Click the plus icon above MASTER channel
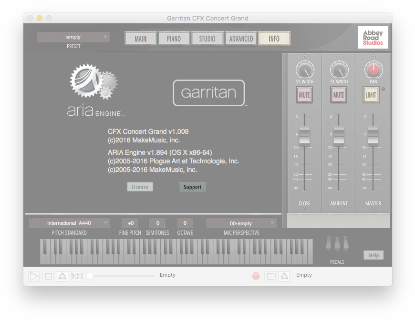The image size is (415, 321). [x=373, y=57]
